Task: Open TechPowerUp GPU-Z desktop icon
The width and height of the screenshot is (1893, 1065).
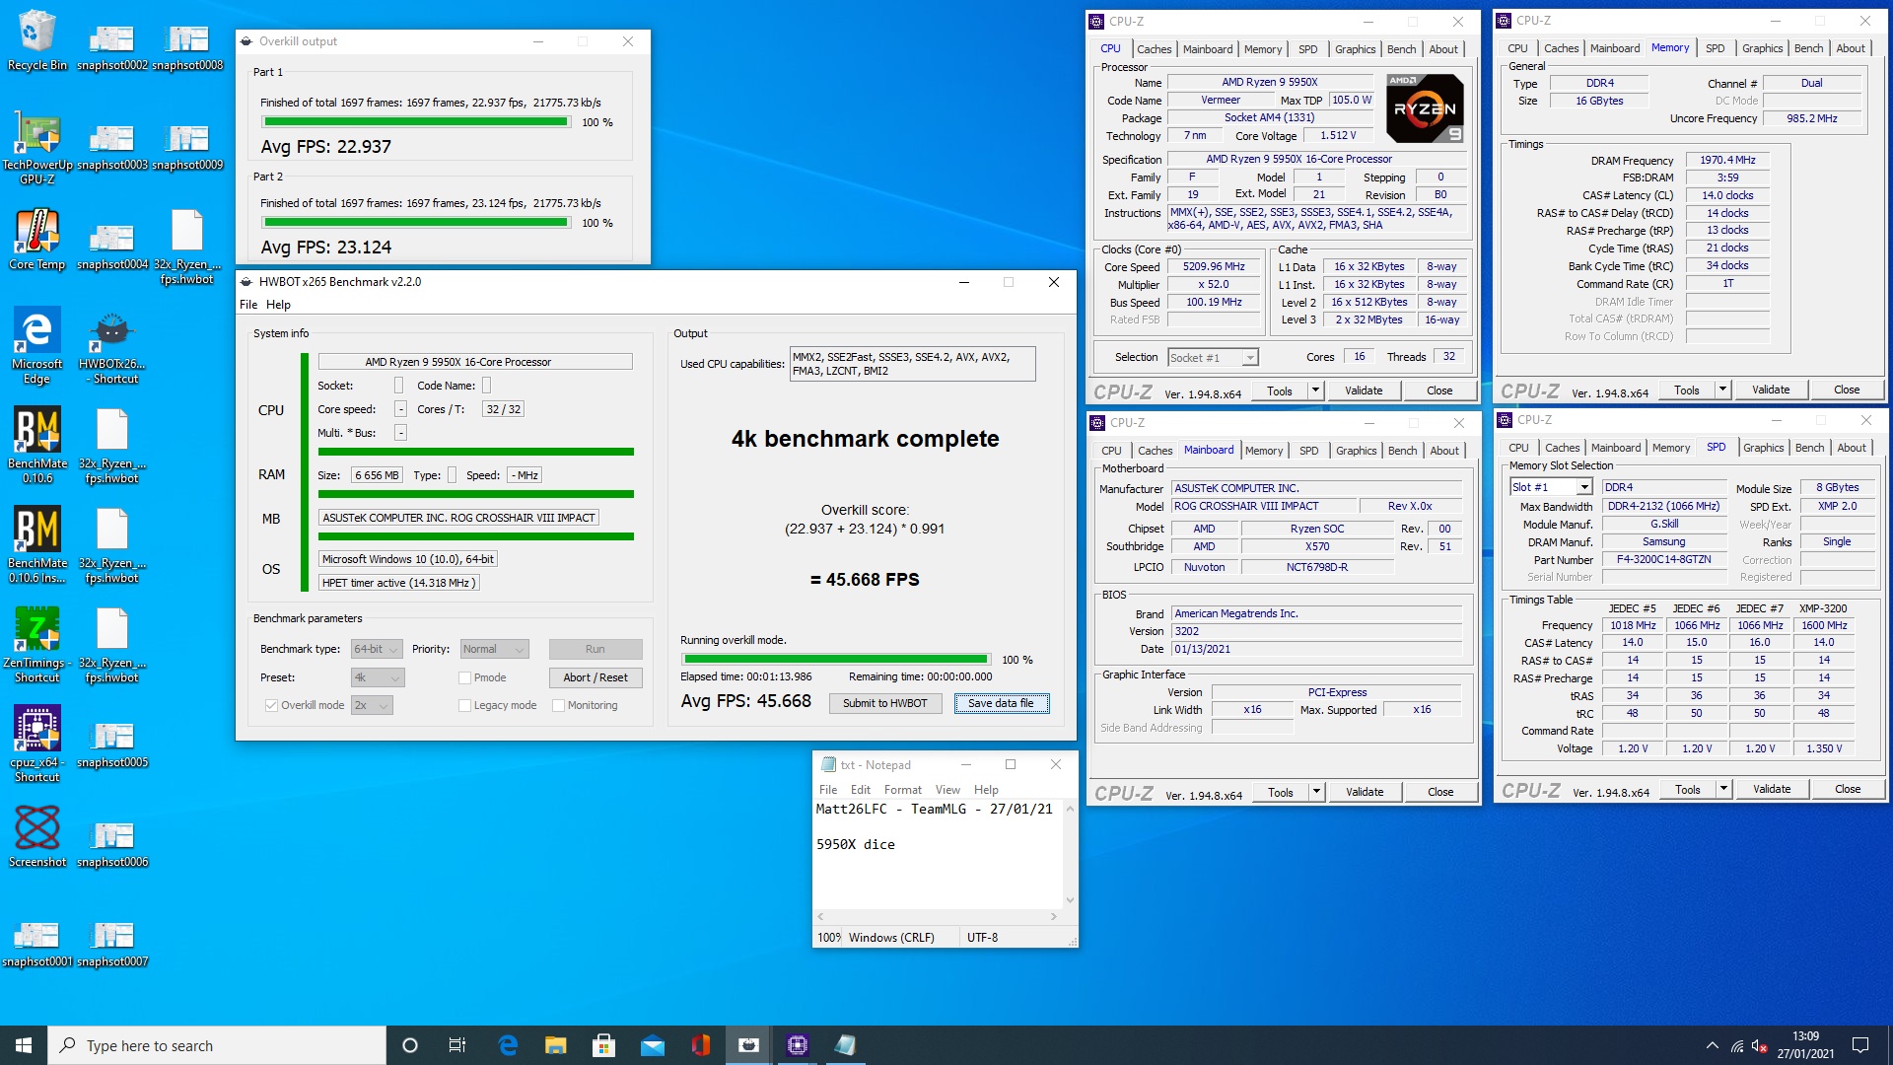Action: pos(36,147)
